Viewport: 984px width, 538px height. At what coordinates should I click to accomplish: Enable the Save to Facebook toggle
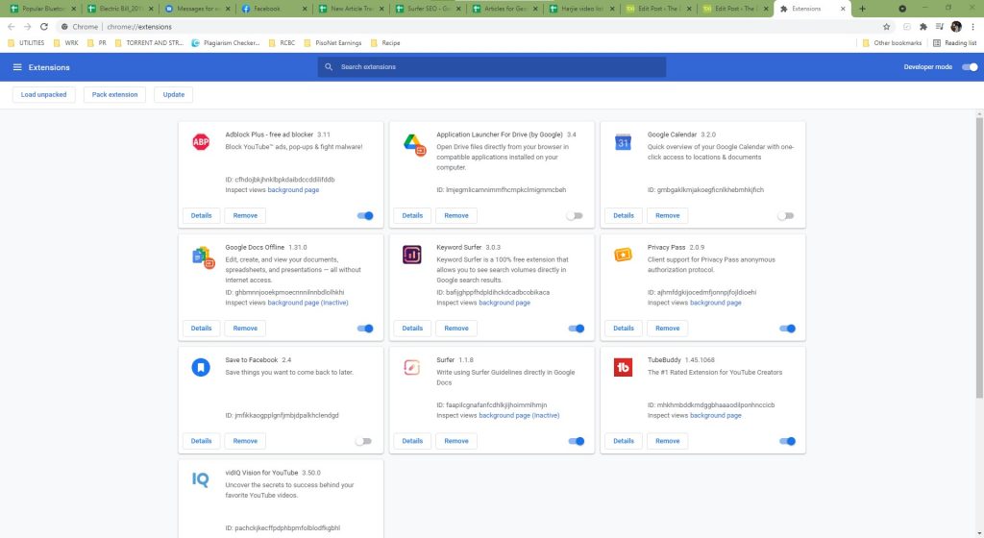[364, 441]
